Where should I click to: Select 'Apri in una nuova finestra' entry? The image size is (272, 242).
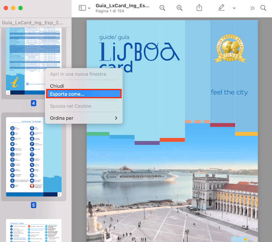78,74
